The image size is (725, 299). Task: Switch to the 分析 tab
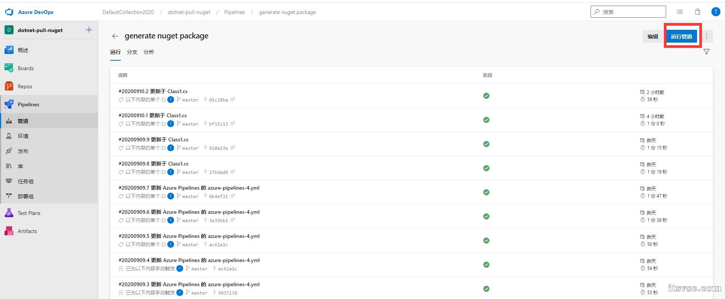[149, 52]
